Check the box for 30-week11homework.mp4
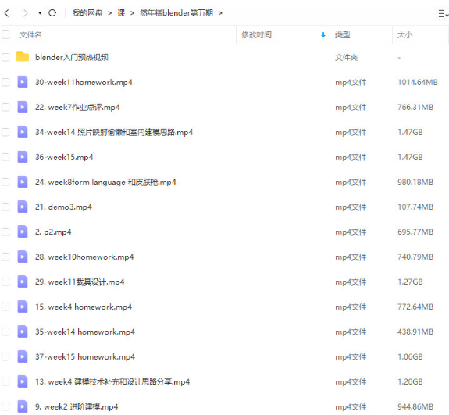Image resolution: width=449 pixels, height=415 pixels. [5, 82]
